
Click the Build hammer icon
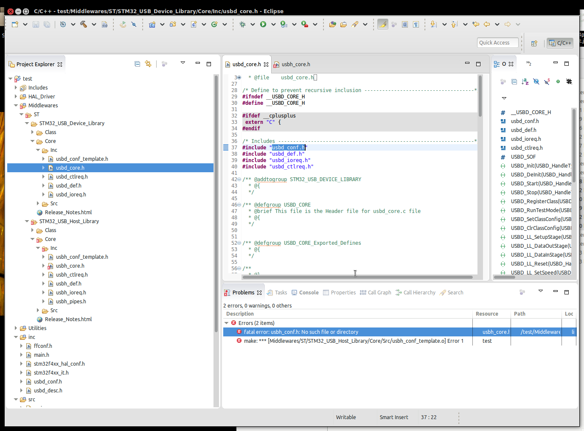84,24
